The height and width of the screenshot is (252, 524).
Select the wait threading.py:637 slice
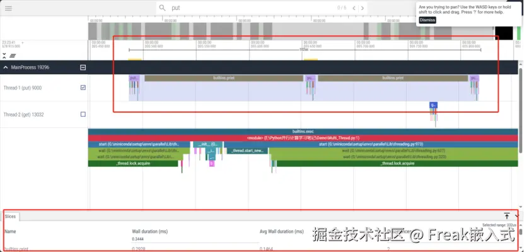click(393, 151)
